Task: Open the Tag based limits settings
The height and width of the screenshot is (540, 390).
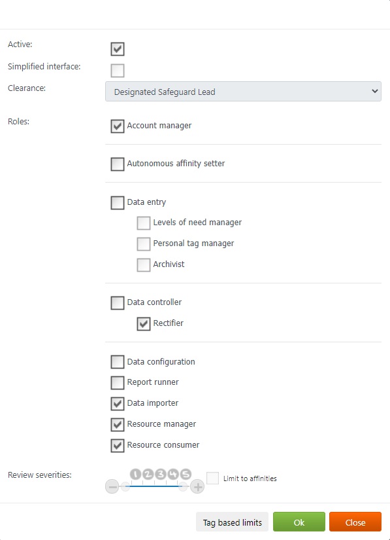Action: pos(233,522)
